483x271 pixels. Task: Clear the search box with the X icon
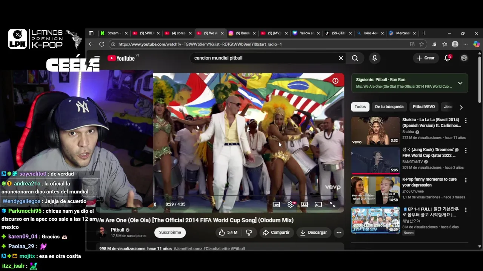pos(341,58)
